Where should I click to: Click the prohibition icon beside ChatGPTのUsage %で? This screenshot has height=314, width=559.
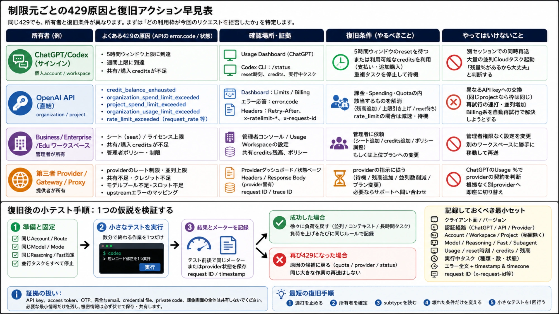tap(453, 179)
